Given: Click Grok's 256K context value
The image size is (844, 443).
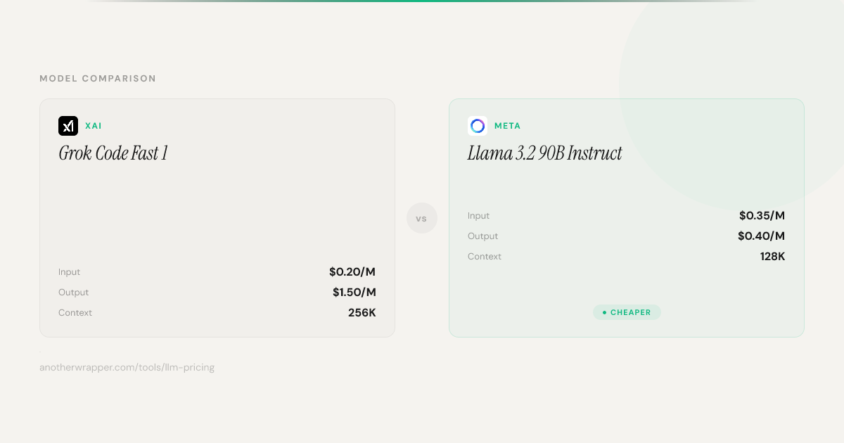Looking at the screenshot, I should tap(362, 313).
